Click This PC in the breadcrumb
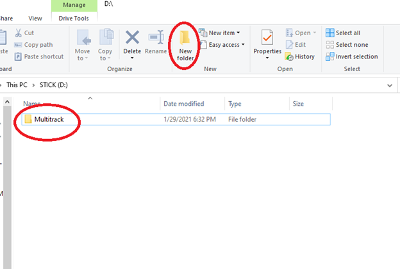Screen dimensions: 400x269 click(x=17, y=85)
